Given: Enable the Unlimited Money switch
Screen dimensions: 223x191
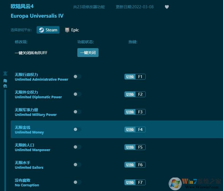Looking at the screenshot, I should coord(77,129).
